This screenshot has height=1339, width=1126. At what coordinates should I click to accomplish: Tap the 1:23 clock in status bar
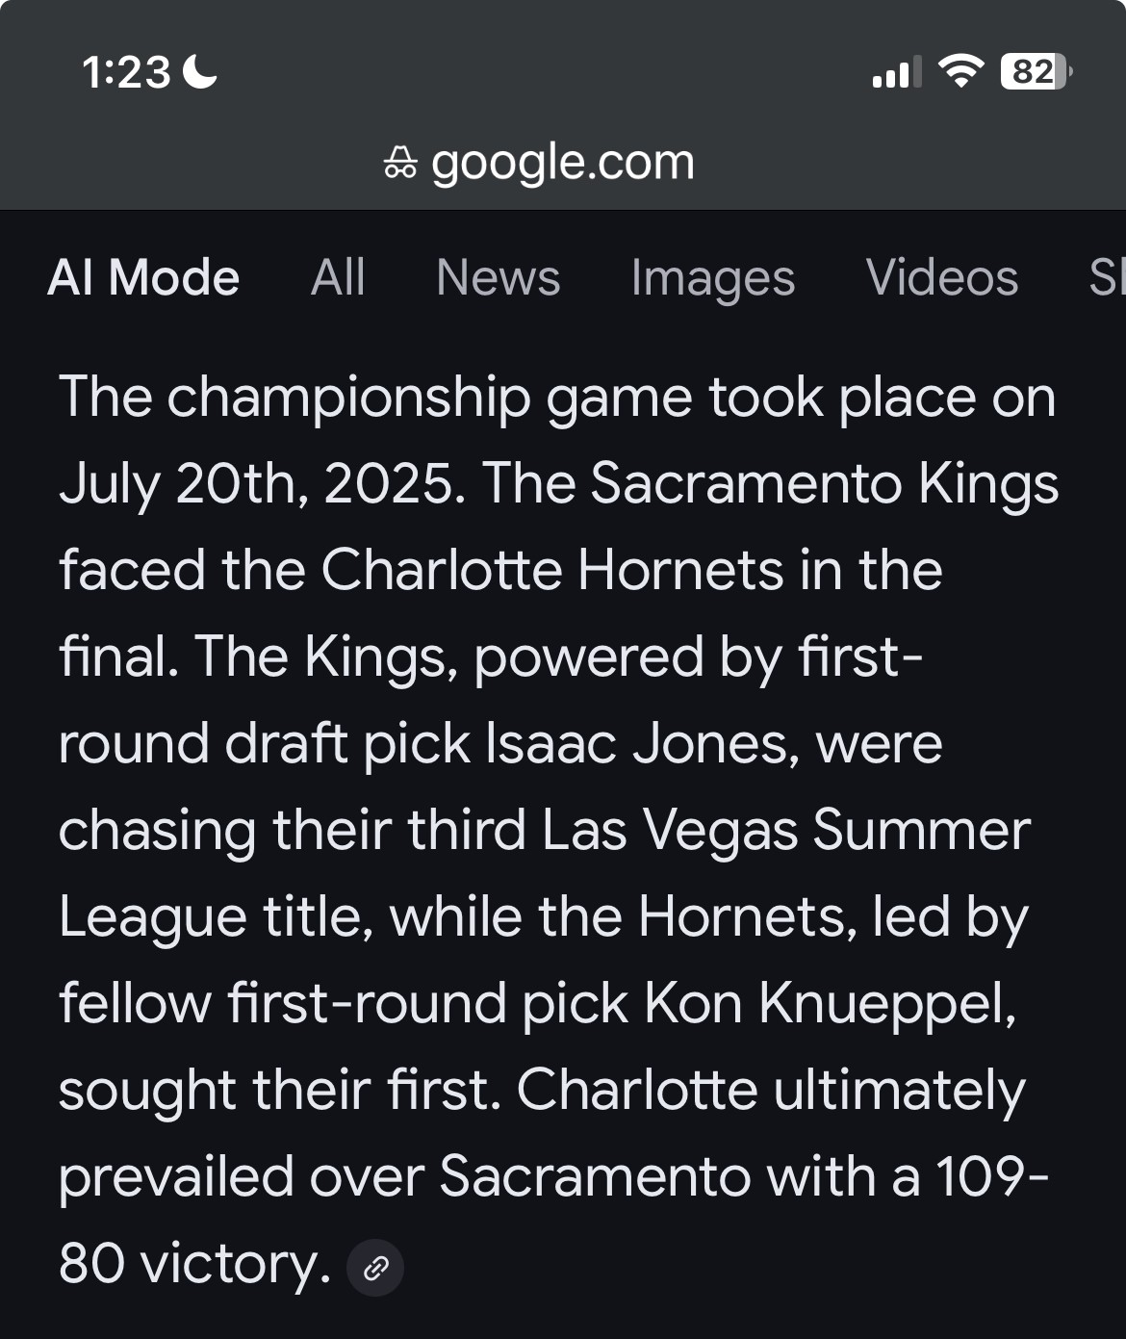coord(126,72)
